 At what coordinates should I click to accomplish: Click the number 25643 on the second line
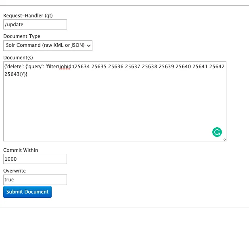coord(12,74)
